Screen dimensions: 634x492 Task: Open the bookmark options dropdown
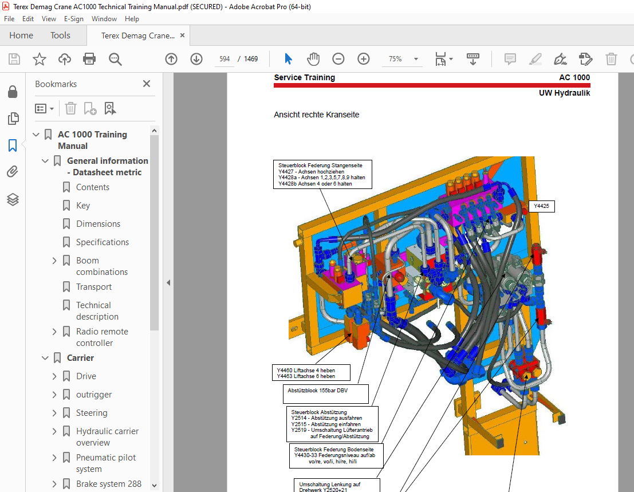click(x=44, y=108)
